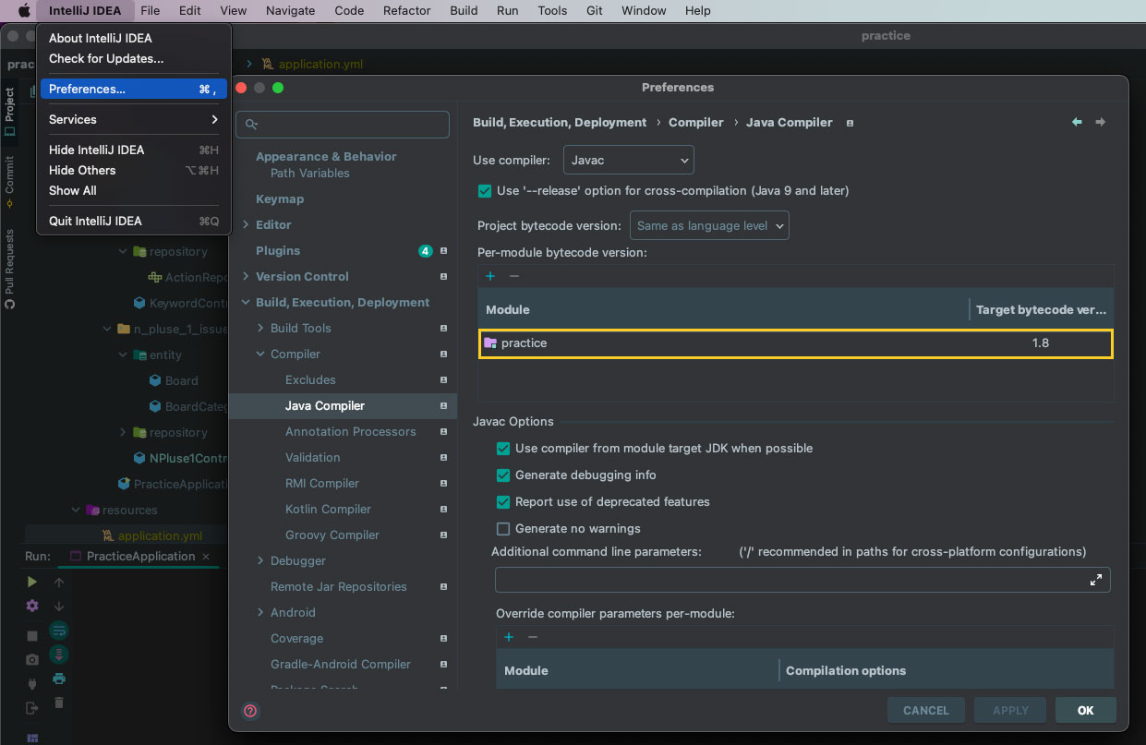The width and height of the screenshot is (1146, 745).
Task: Choose Check for Updates... menu entry
Action: click(134, 58)
